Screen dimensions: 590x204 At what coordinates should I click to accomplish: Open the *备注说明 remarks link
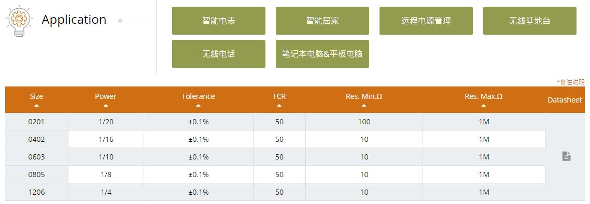pyautogui.click(x=570, y=82)
